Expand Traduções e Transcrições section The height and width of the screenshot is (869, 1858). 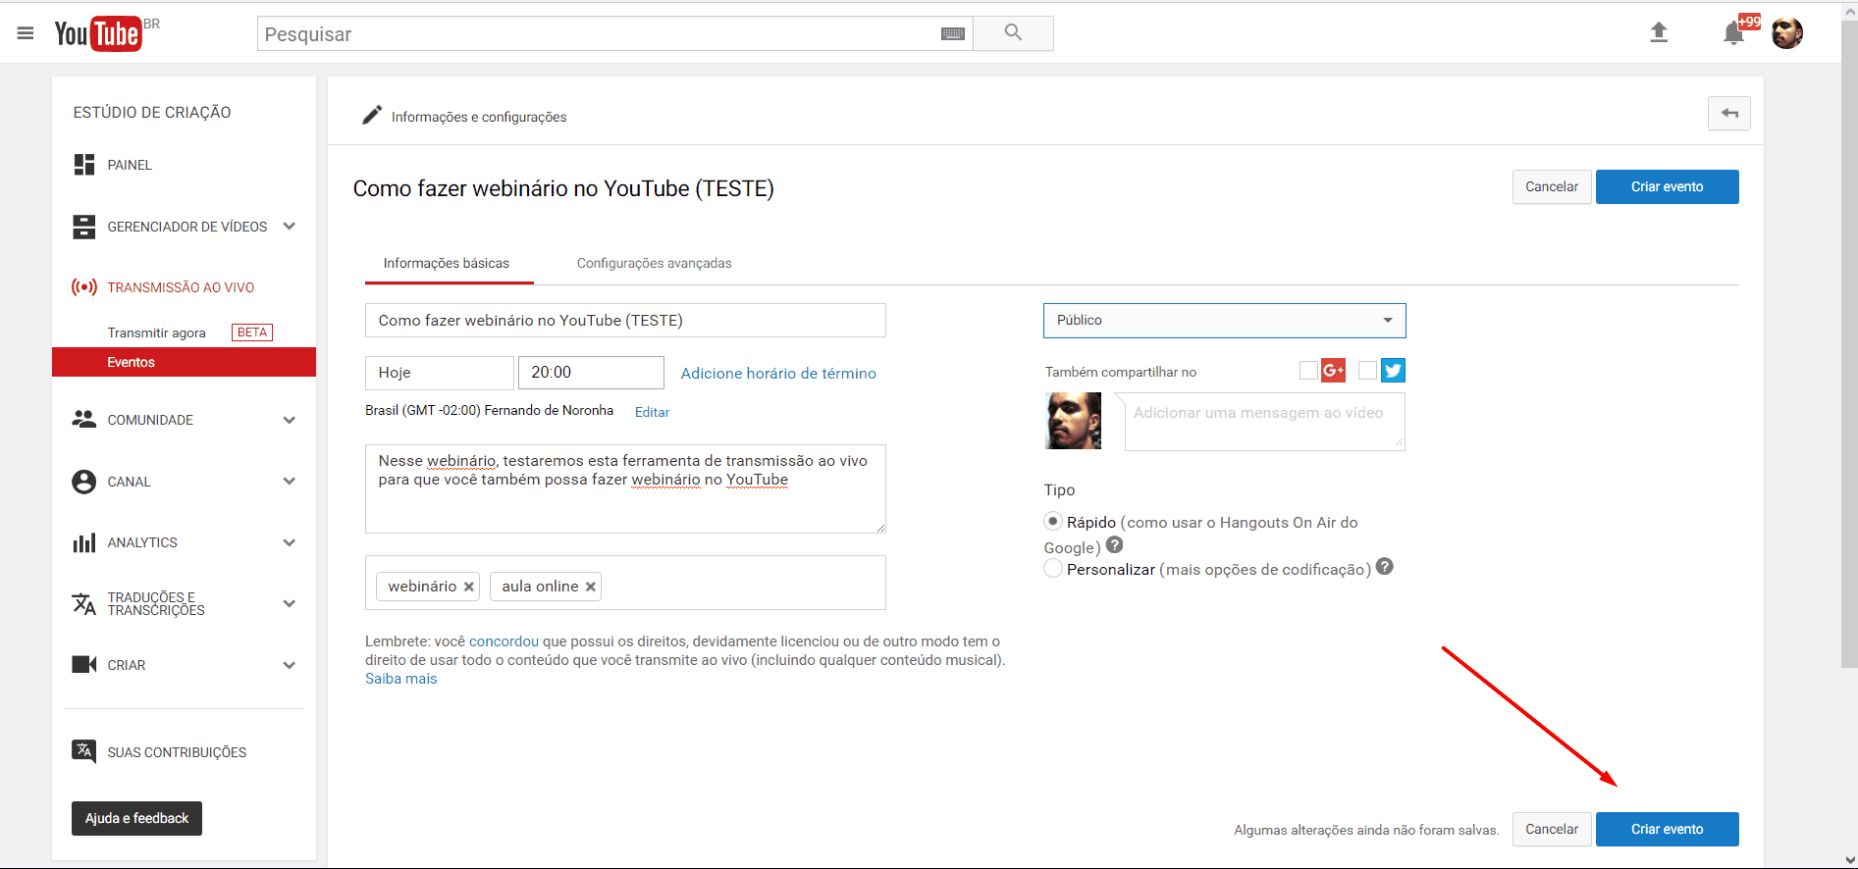pos(290,603)
